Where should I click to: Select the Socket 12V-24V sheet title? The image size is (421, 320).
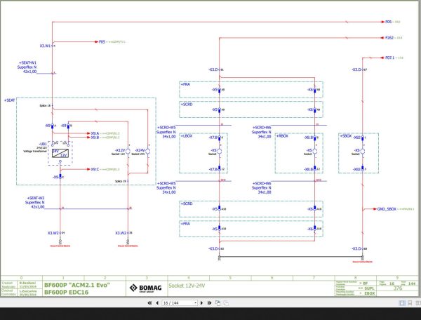click(x=187, y=286)
